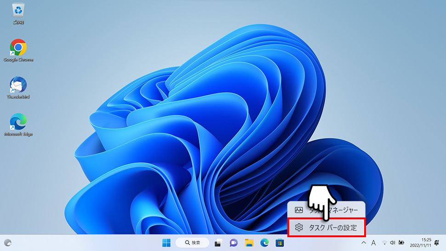Viewport: 446px width, 251px height.
Task: Click the battery status tray icon
Action: tap(401, 242)
